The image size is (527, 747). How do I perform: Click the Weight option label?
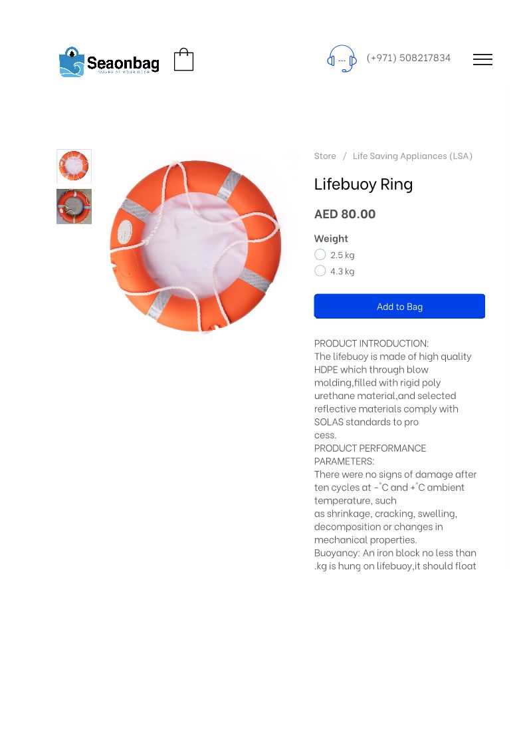(x=331, y=238)
